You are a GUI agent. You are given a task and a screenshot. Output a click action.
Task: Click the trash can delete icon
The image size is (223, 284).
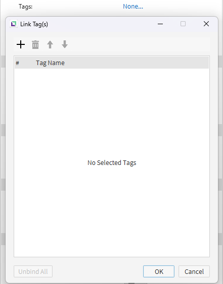(x=35, y=44)
